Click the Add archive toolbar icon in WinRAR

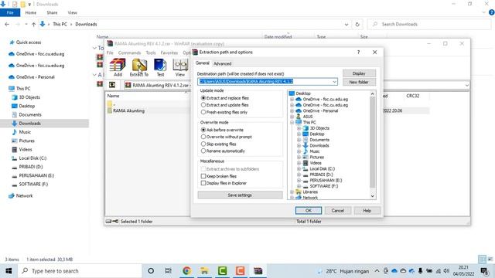[x=118, y=67]
